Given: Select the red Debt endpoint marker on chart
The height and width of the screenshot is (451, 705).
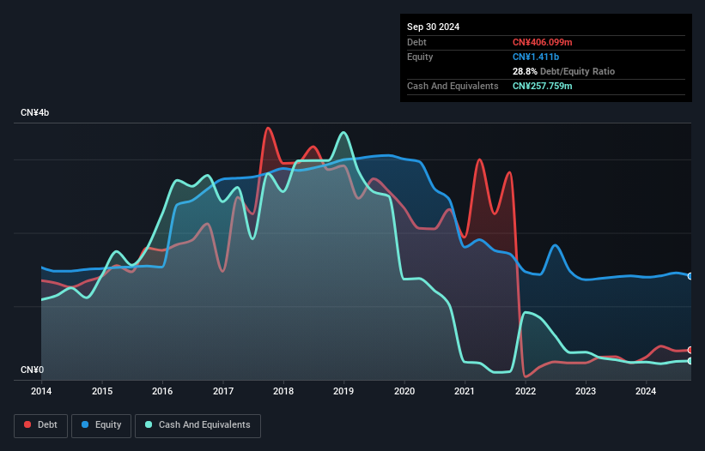Looking at the screenshot, I should coord(690,350).
